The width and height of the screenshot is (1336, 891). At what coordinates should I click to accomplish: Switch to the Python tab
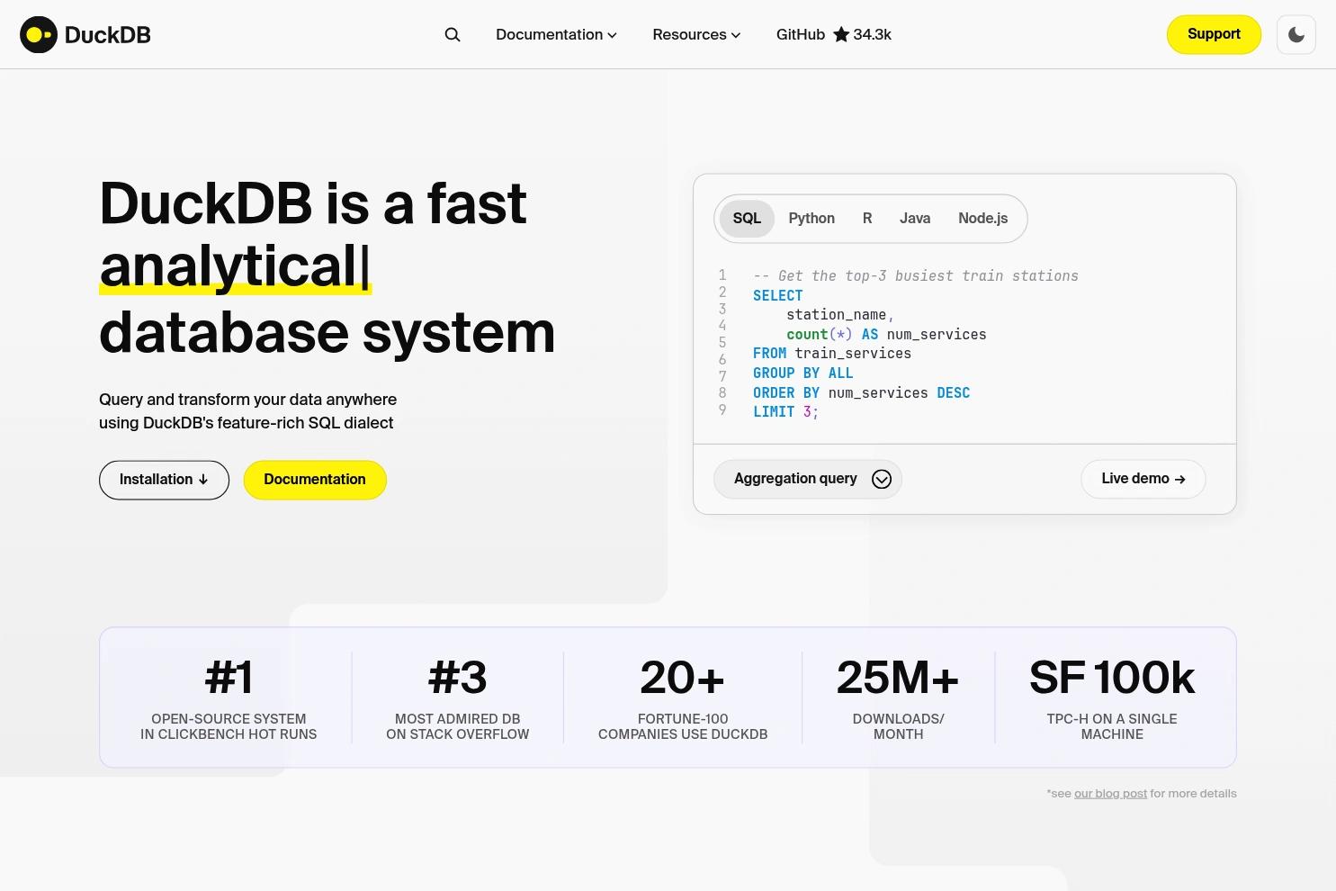[x=811, y=219]
